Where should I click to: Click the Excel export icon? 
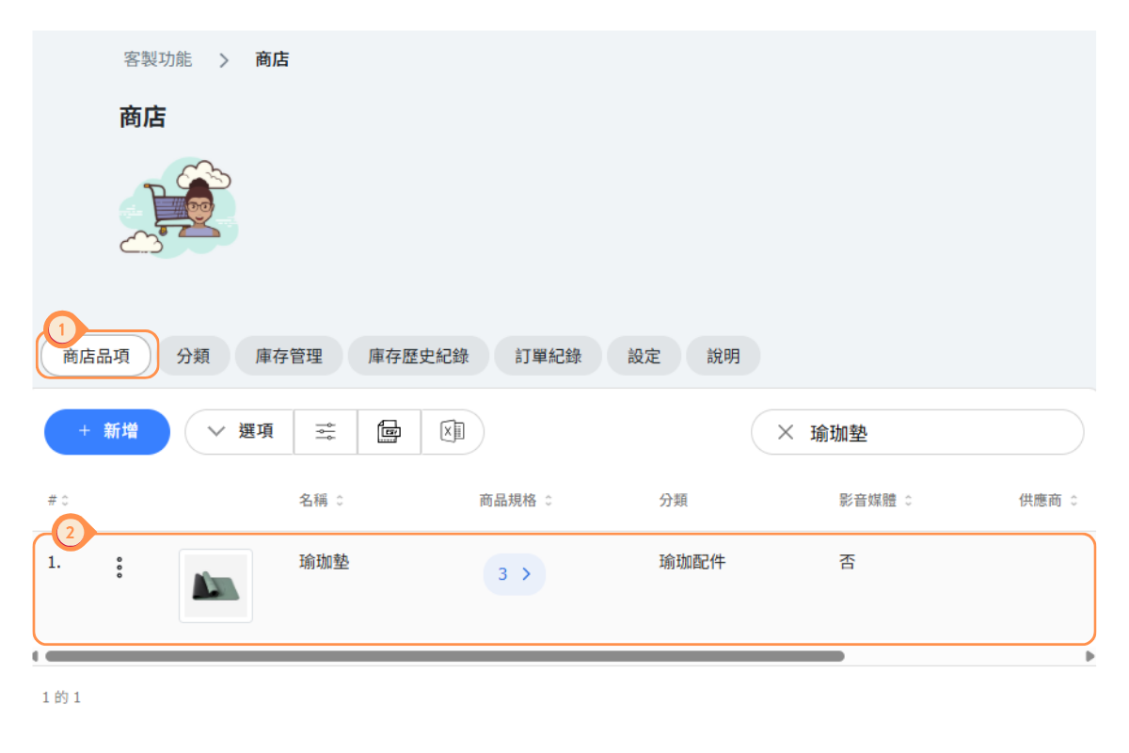(x=453, y=432)
